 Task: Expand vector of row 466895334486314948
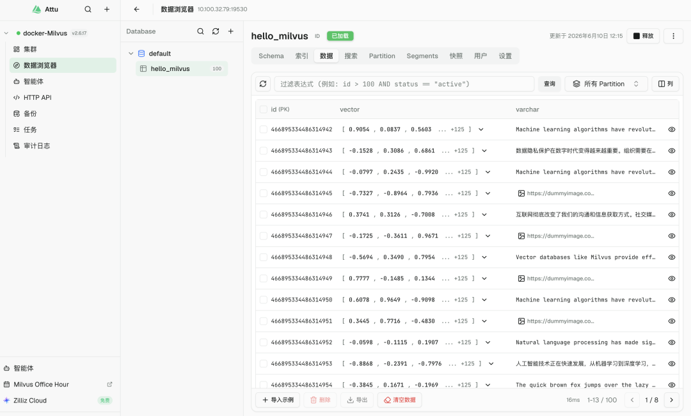pyautogui.click(x=484, y=257)
